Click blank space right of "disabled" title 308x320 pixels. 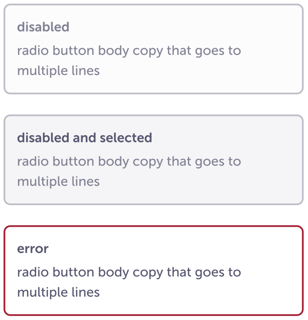tap(187, 27)
